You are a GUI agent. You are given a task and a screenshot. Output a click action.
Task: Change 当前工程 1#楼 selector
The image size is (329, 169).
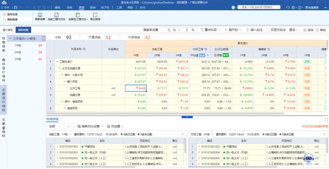point(66,134)
